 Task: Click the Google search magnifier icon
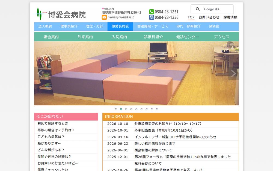click(198, 9)
